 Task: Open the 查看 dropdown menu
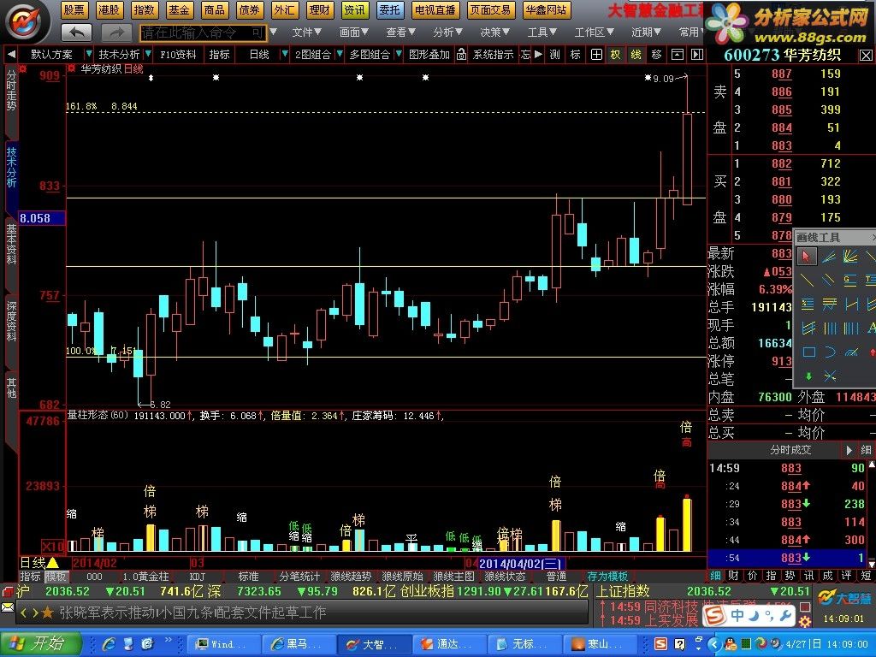tap(400, 33)
